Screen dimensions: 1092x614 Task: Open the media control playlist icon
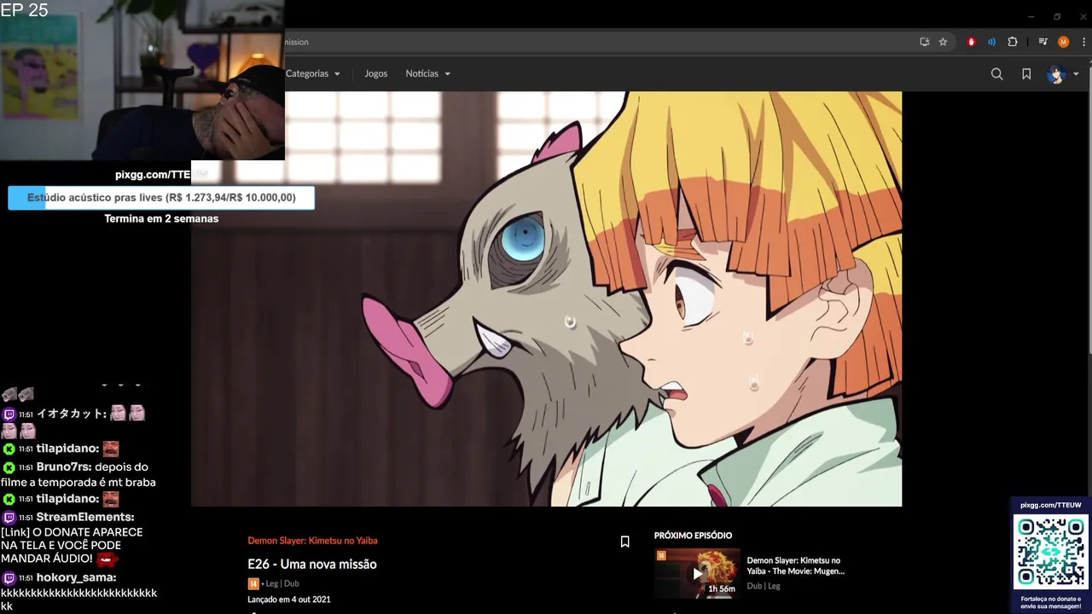point(1043,42)
